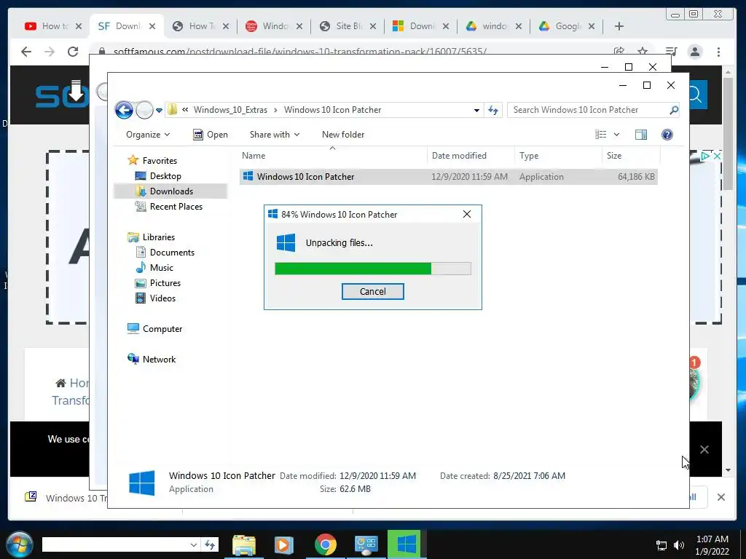Share this page icon in Chrome address bar
This screenshot has width=746, height=559.
619,52
